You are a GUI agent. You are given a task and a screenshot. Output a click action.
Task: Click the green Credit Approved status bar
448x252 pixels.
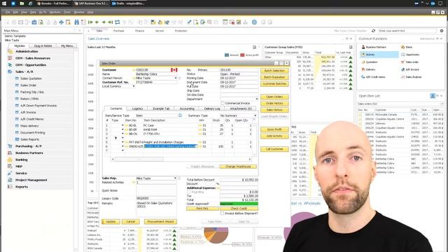(x=239, y=204)
